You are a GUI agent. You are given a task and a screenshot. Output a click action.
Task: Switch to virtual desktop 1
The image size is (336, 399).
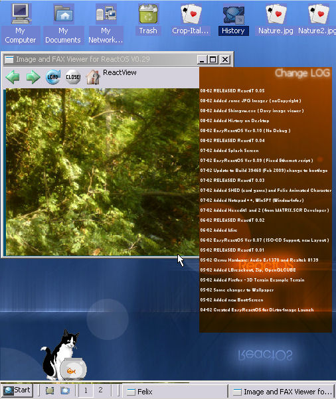click(x=86, y=390)
